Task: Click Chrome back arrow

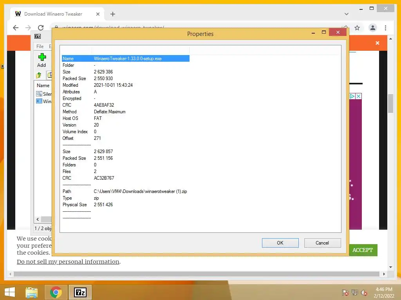Action: (16, 28)
